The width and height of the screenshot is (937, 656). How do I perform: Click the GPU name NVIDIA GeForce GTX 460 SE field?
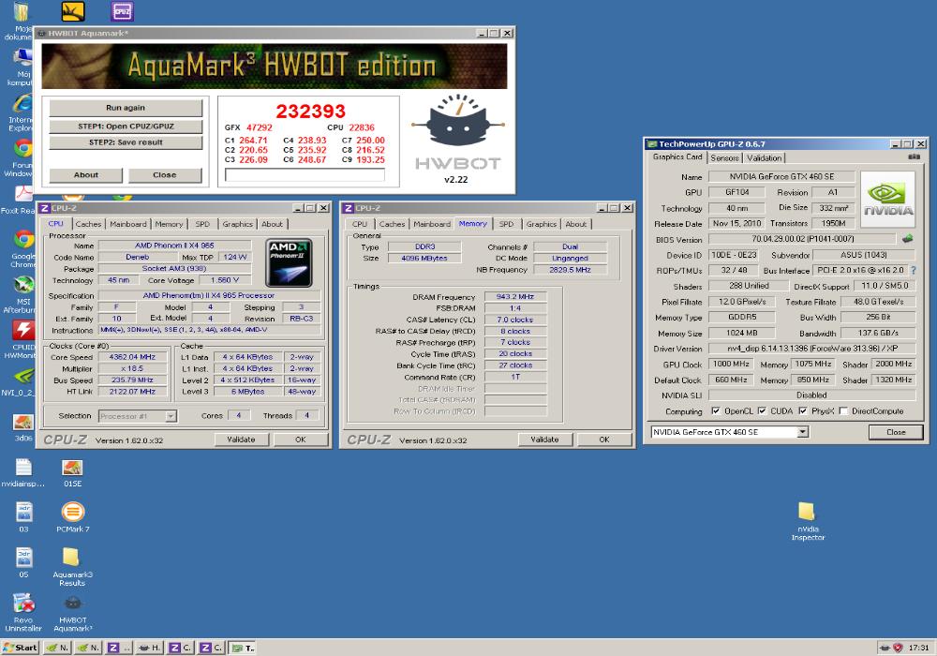tap(781, 177)
